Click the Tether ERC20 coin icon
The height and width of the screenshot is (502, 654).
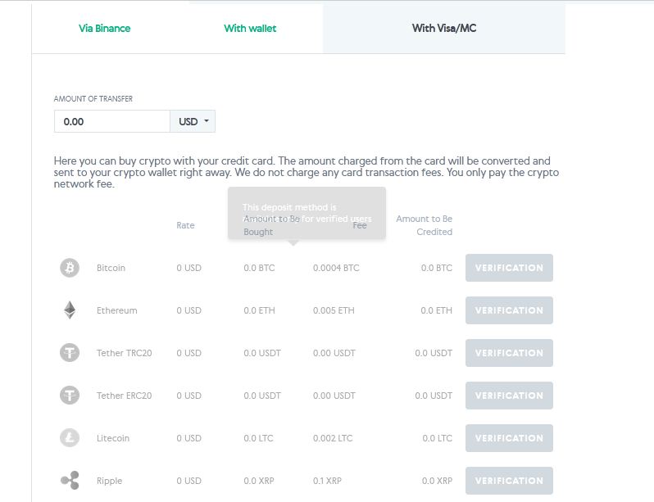pos(70,396)
